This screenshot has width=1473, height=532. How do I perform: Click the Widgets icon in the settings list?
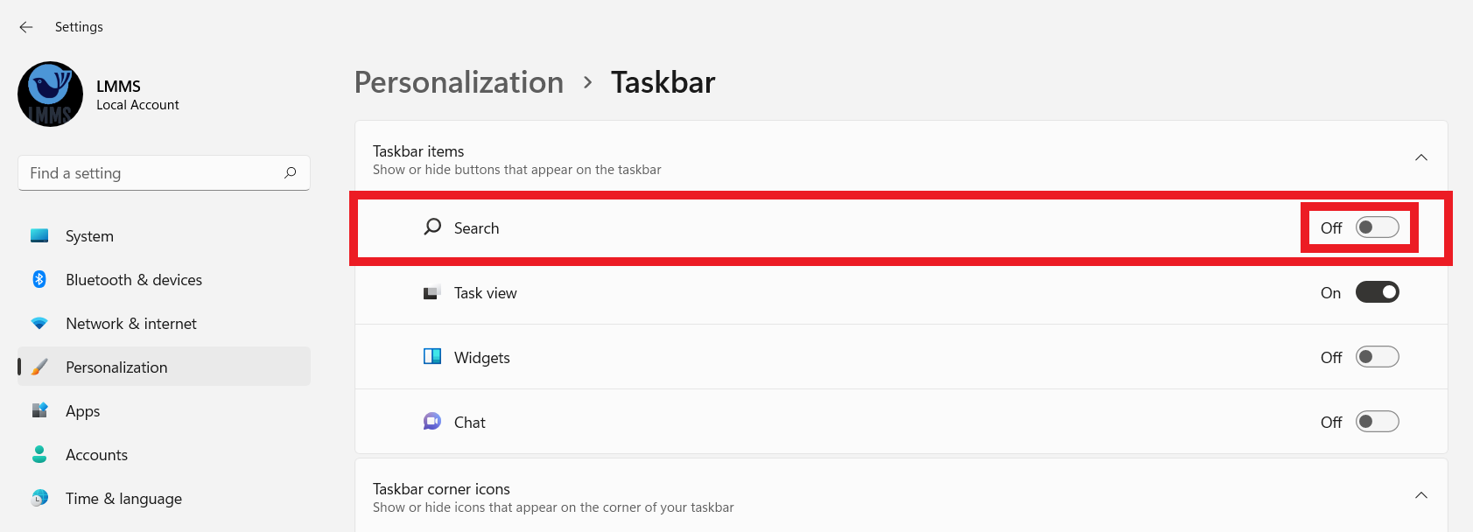(431, 356)
